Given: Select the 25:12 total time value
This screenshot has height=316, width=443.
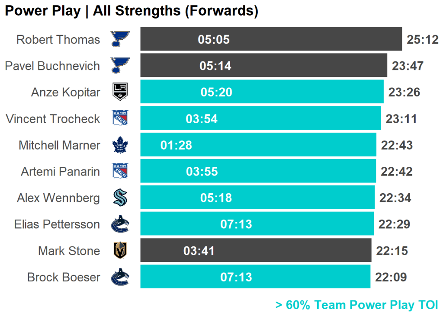Looking at the screenshot, I should (x=423, y=40).
